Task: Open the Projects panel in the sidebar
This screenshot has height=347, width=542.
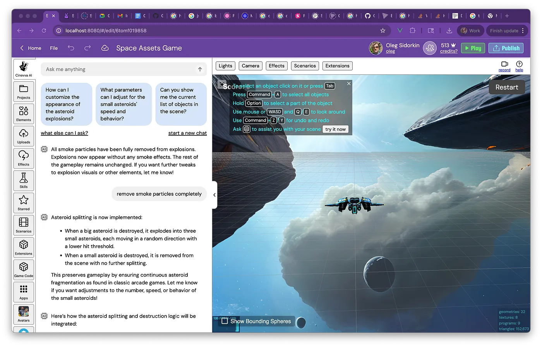Action: tap(24, 91)
